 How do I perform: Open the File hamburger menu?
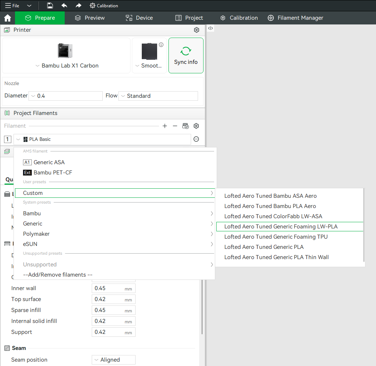12,5
